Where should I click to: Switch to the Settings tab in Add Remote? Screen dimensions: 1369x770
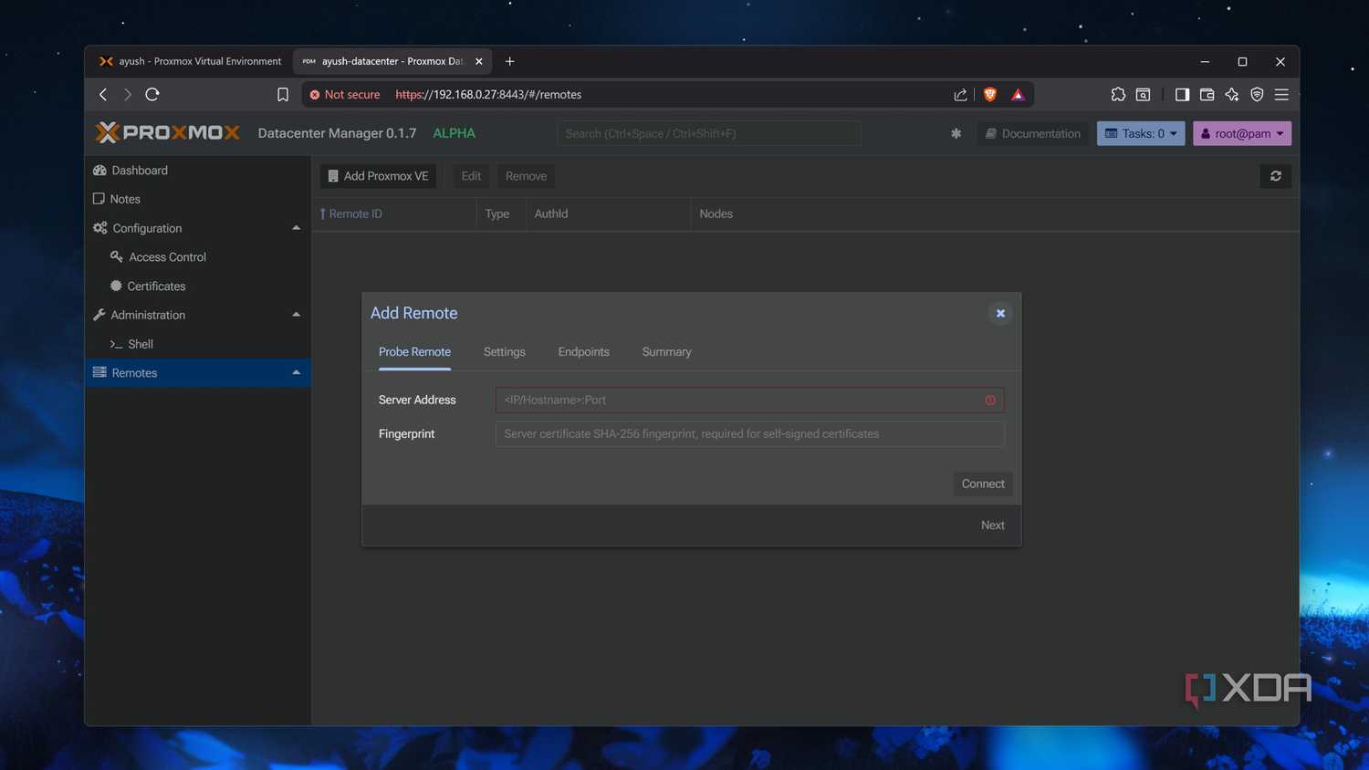(x=505, y=352)
